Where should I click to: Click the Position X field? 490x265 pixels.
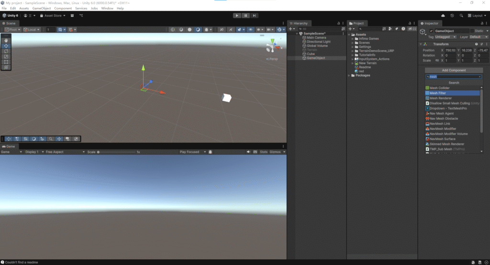pyautogui.click(x=450, y=50)
